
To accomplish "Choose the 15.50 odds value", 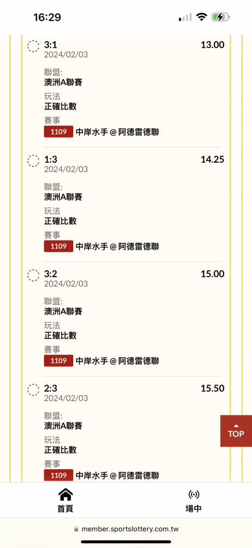I will tap(213, 389).
